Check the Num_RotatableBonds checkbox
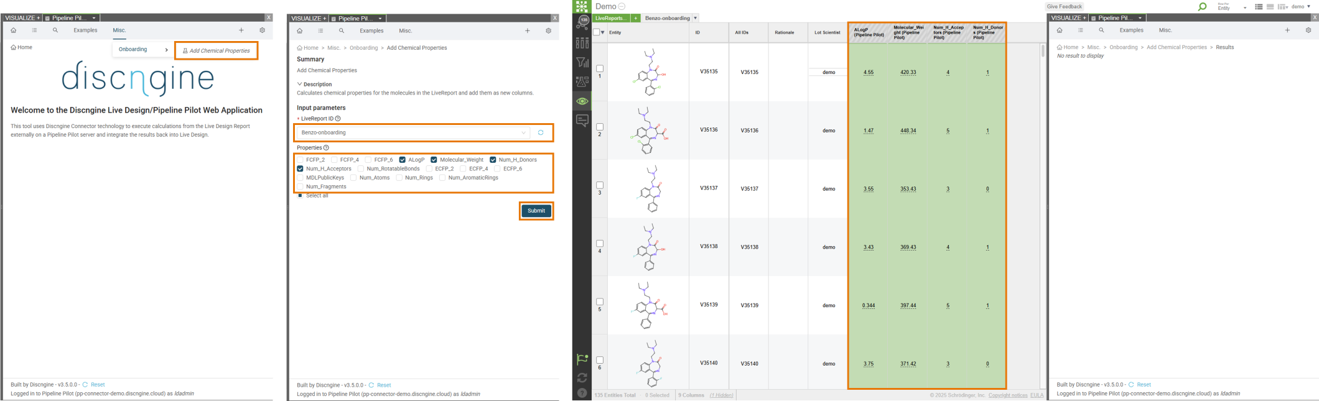Viewport: 1319px width, 401px height. (361, 168)
